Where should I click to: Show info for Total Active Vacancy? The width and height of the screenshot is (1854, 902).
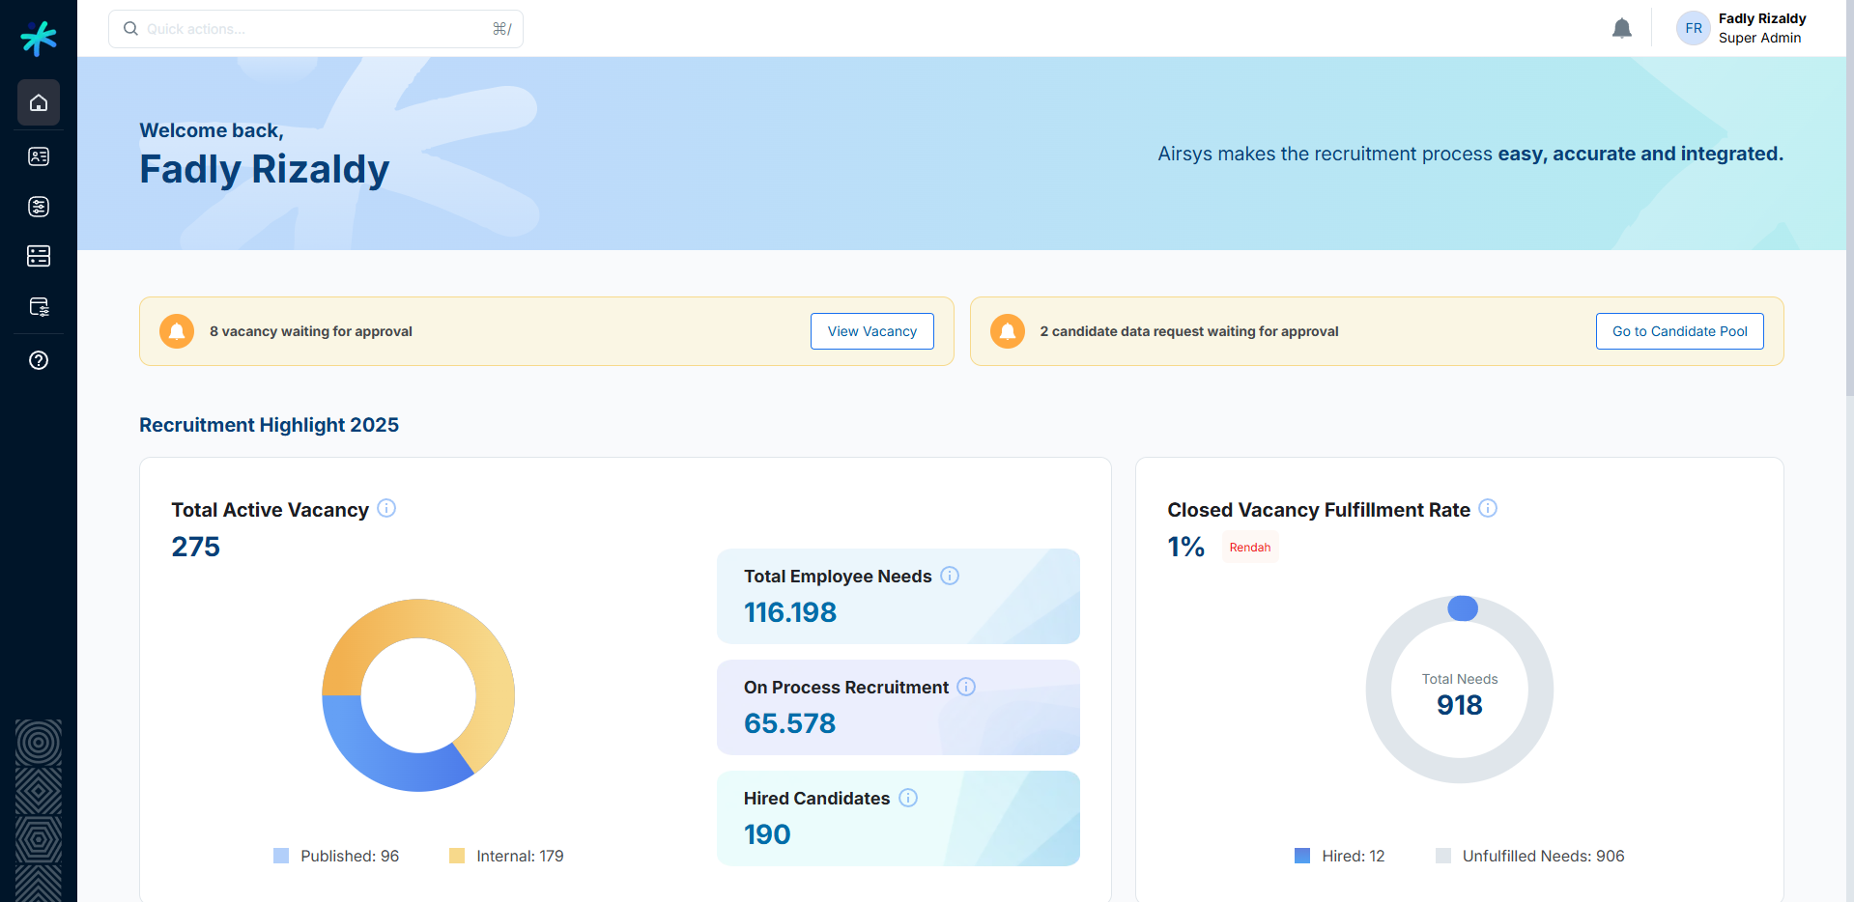point(386,508)
